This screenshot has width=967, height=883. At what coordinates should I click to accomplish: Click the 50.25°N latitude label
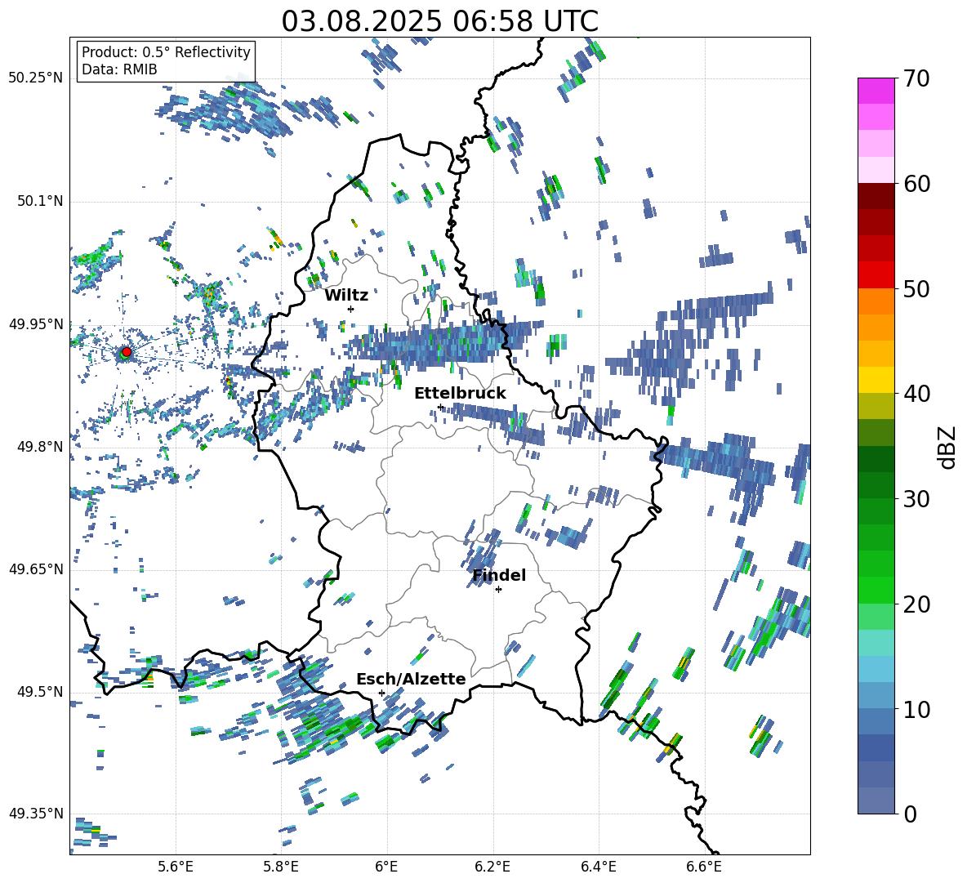coord(36,78)
